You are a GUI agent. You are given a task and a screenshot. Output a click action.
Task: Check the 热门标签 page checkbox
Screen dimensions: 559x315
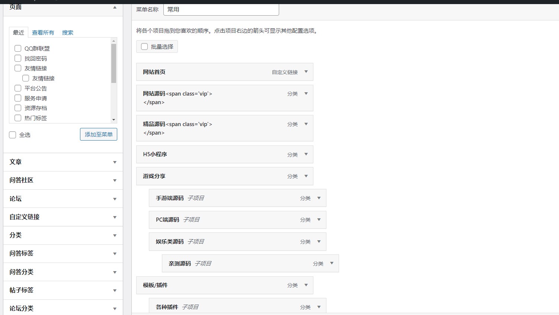point(18,118)
